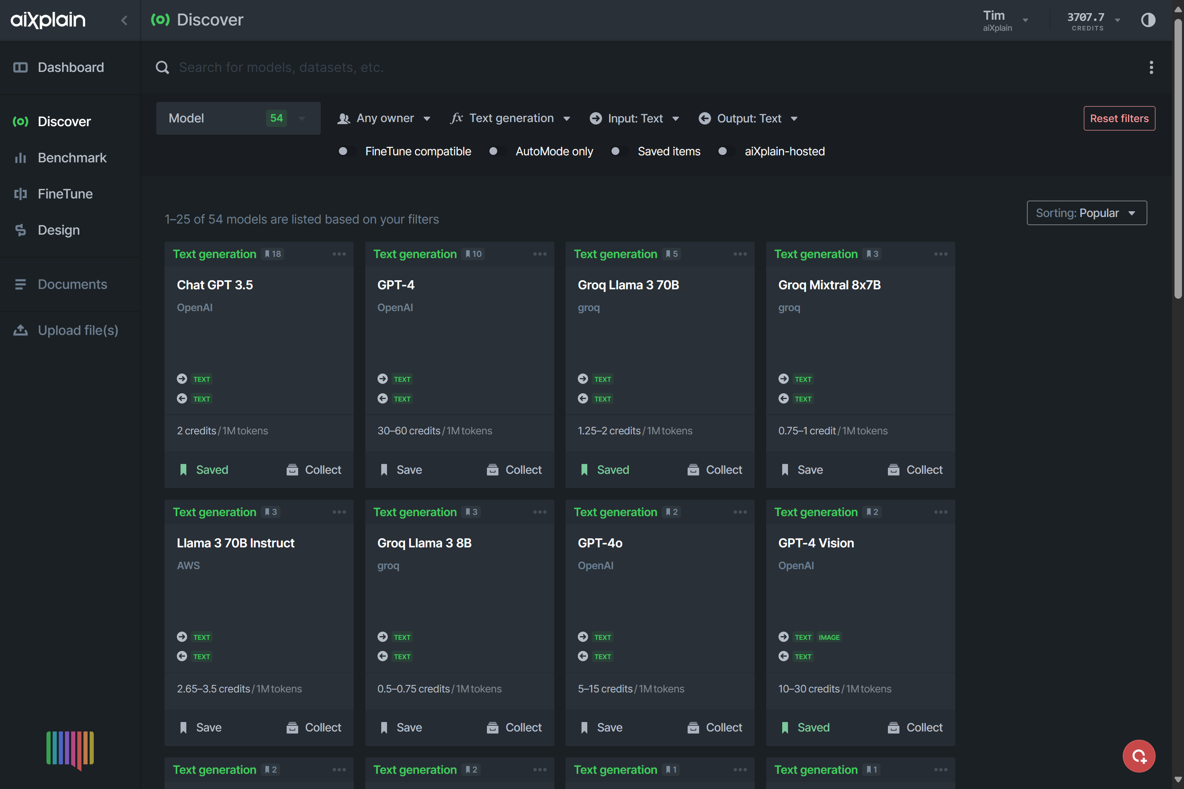Screen dimensions: 1184x789
Task: Open the more options dots on Groq Mixtral 8x7B card
Action: point(940,254)
